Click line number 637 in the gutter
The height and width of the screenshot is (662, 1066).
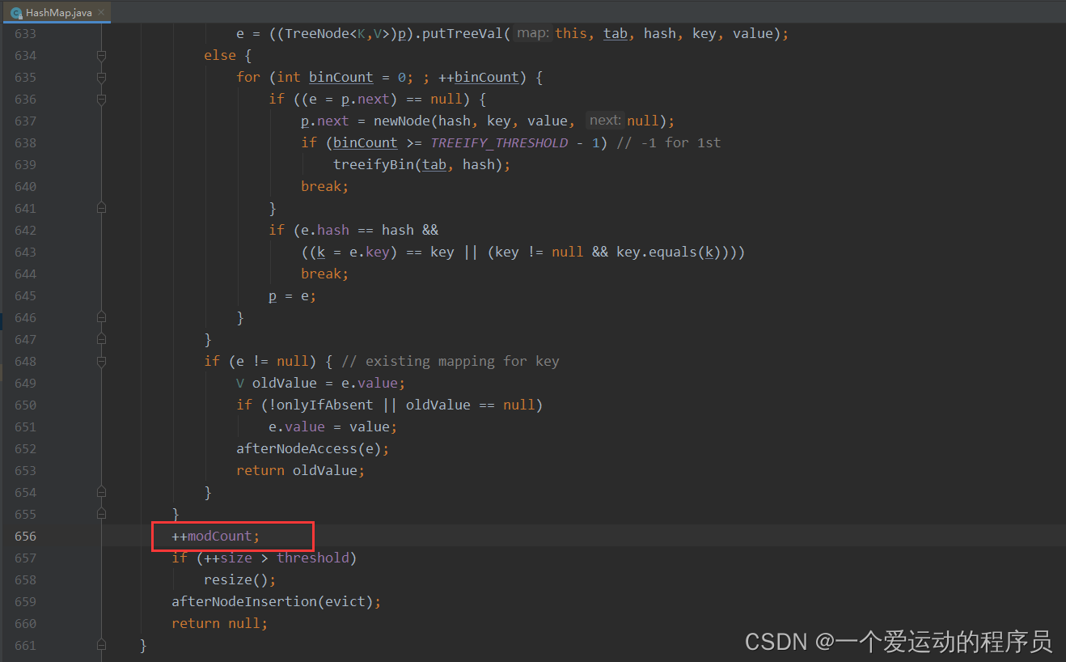click(x=25, y=121)
